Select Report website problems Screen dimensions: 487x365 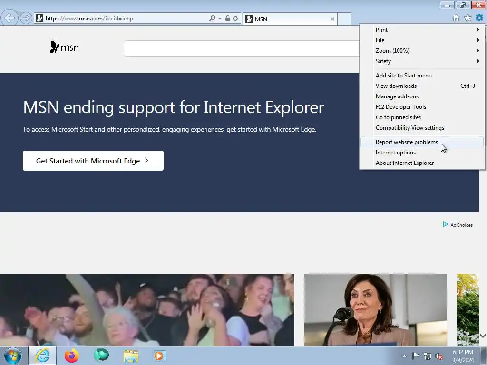422,142
